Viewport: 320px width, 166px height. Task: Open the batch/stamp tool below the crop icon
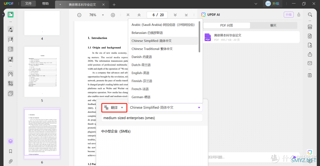(x=11, y=93)
